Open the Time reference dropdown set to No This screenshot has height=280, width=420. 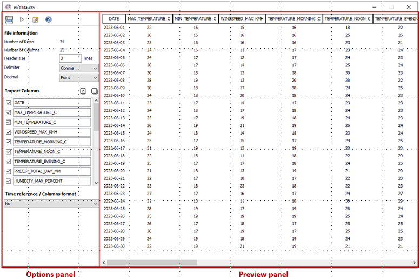click(51, 204)
